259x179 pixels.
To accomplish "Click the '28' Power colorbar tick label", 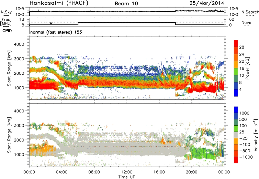I will (242, 47).
